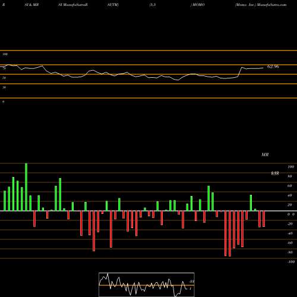Screen dimensions: 297x297
Task: Click the '-20' label on MR axis
Action: point(290,224)
